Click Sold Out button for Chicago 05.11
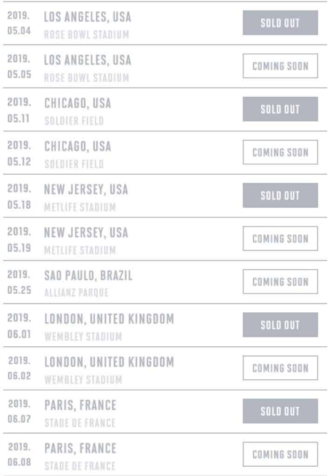The height and width of the screenshot is (476, 330). click(280, 109)
